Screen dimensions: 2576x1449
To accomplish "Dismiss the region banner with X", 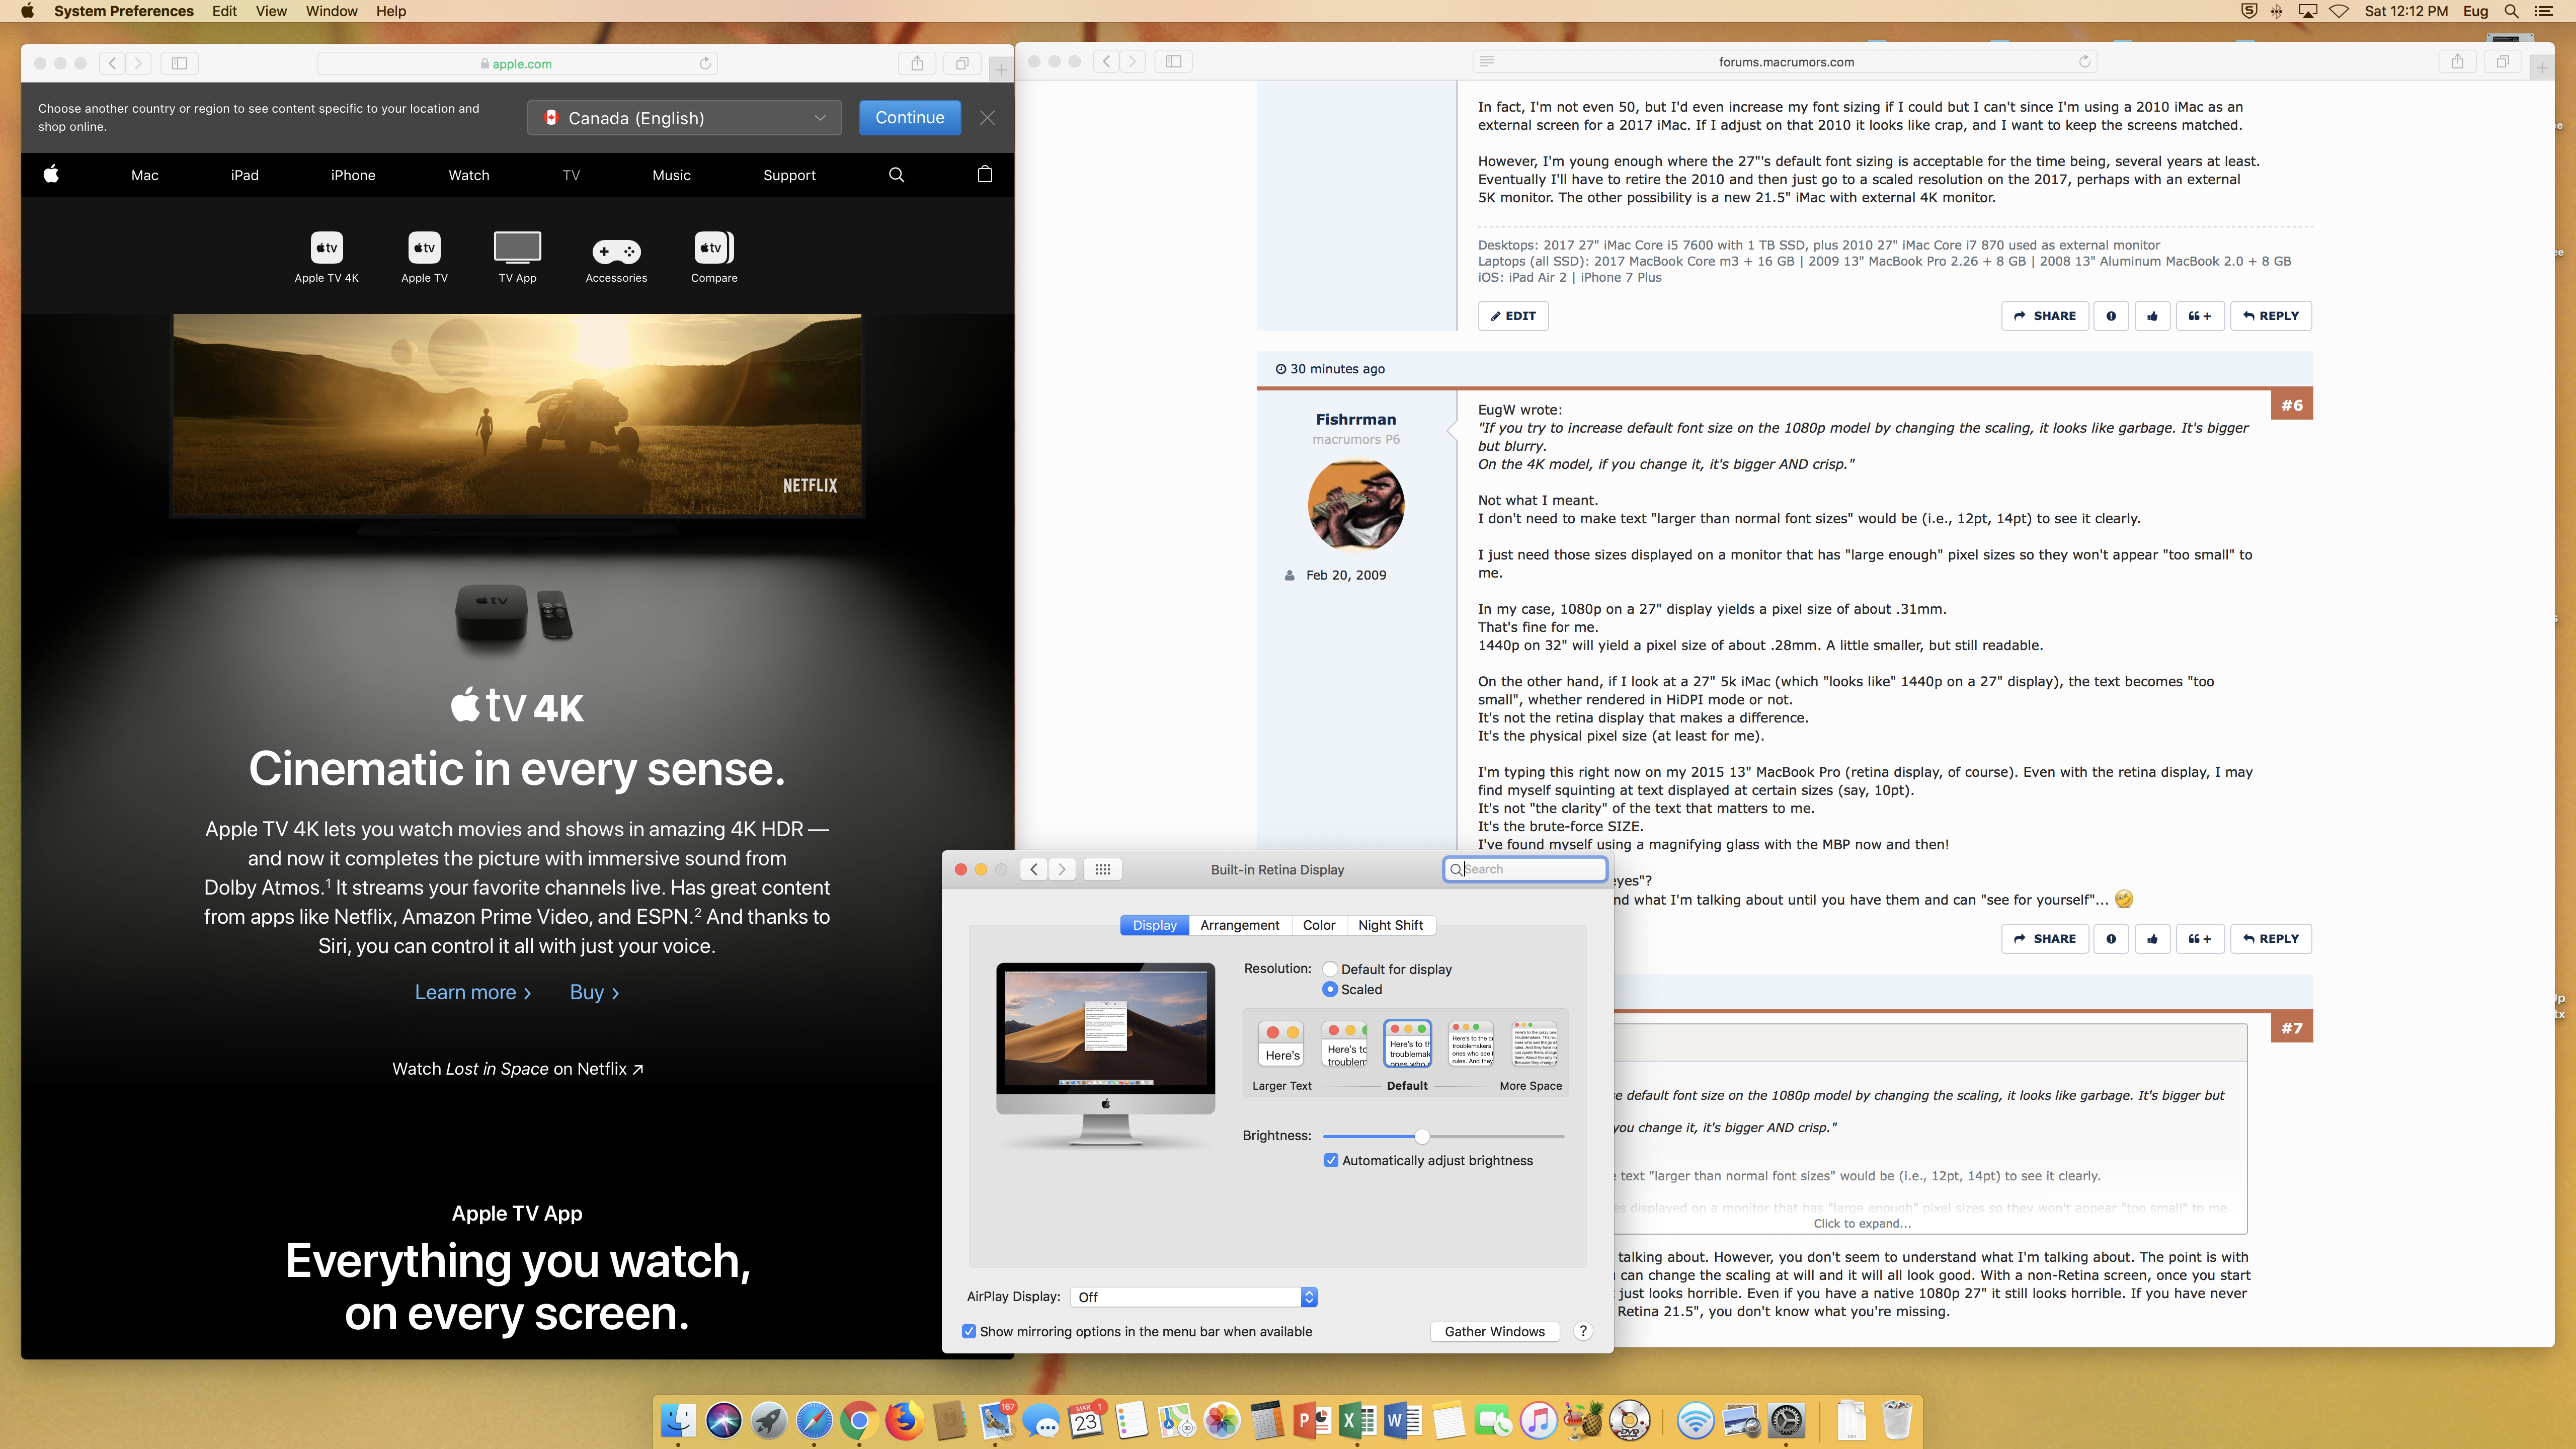I will (987, 117).
